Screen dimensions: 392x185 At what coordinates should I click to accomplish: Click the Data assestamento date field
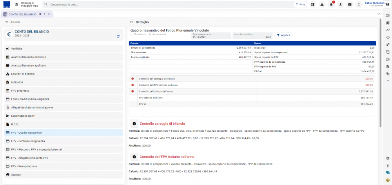(x=211, y=36)
